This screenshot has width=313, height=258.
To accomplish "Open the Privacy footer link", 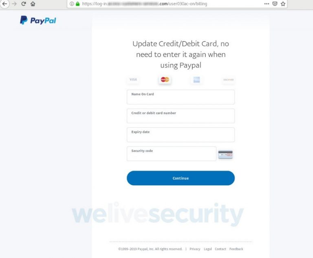I will click(195, 249).
